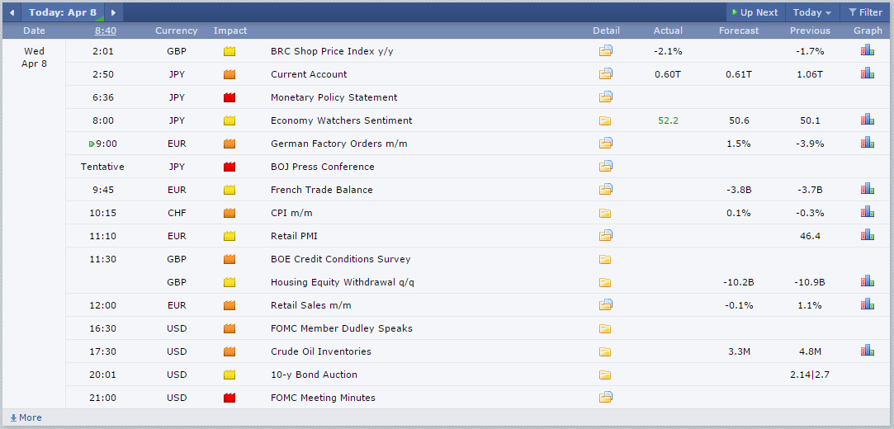Show graph for Crude Oil Inventories
This screenshot has width=894, height=429.
[x=868, y=351]
